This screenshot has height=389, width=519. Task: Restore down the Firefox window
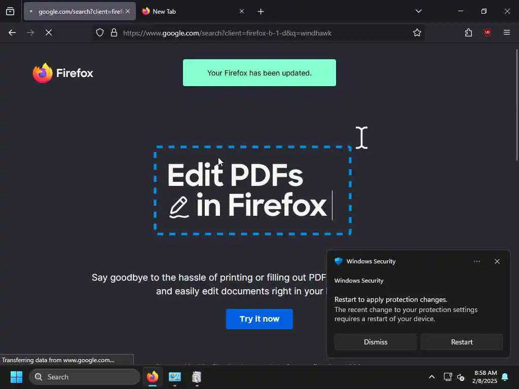point(484,11)
